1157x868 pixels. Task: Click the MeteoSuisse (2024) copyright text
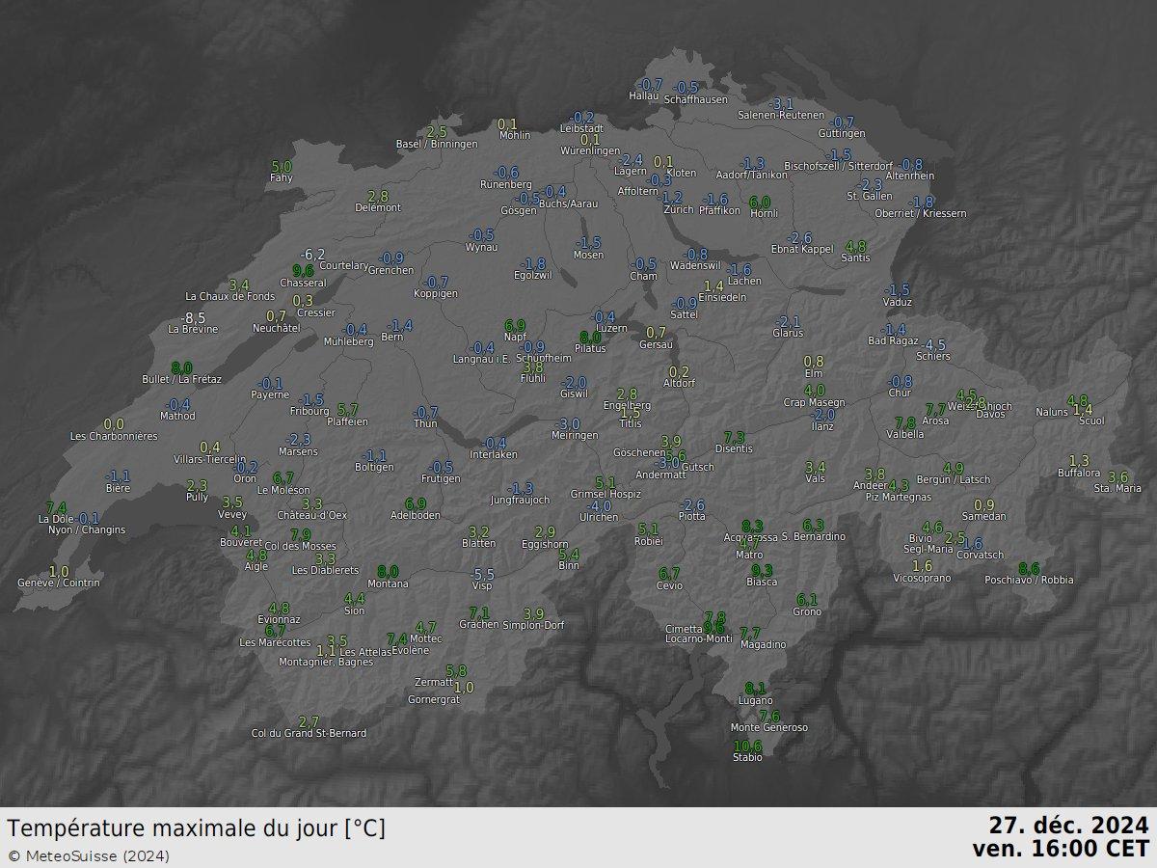pyautogui.click(x=89, y=855)
